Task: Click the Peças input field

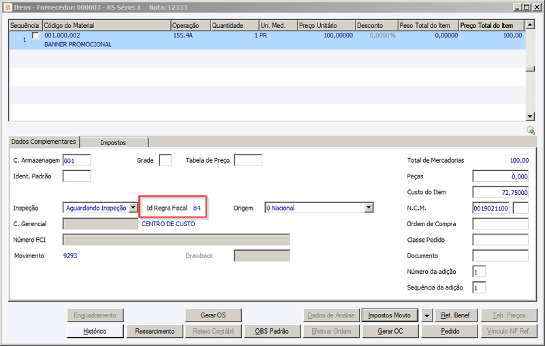Action: (501, 176)
